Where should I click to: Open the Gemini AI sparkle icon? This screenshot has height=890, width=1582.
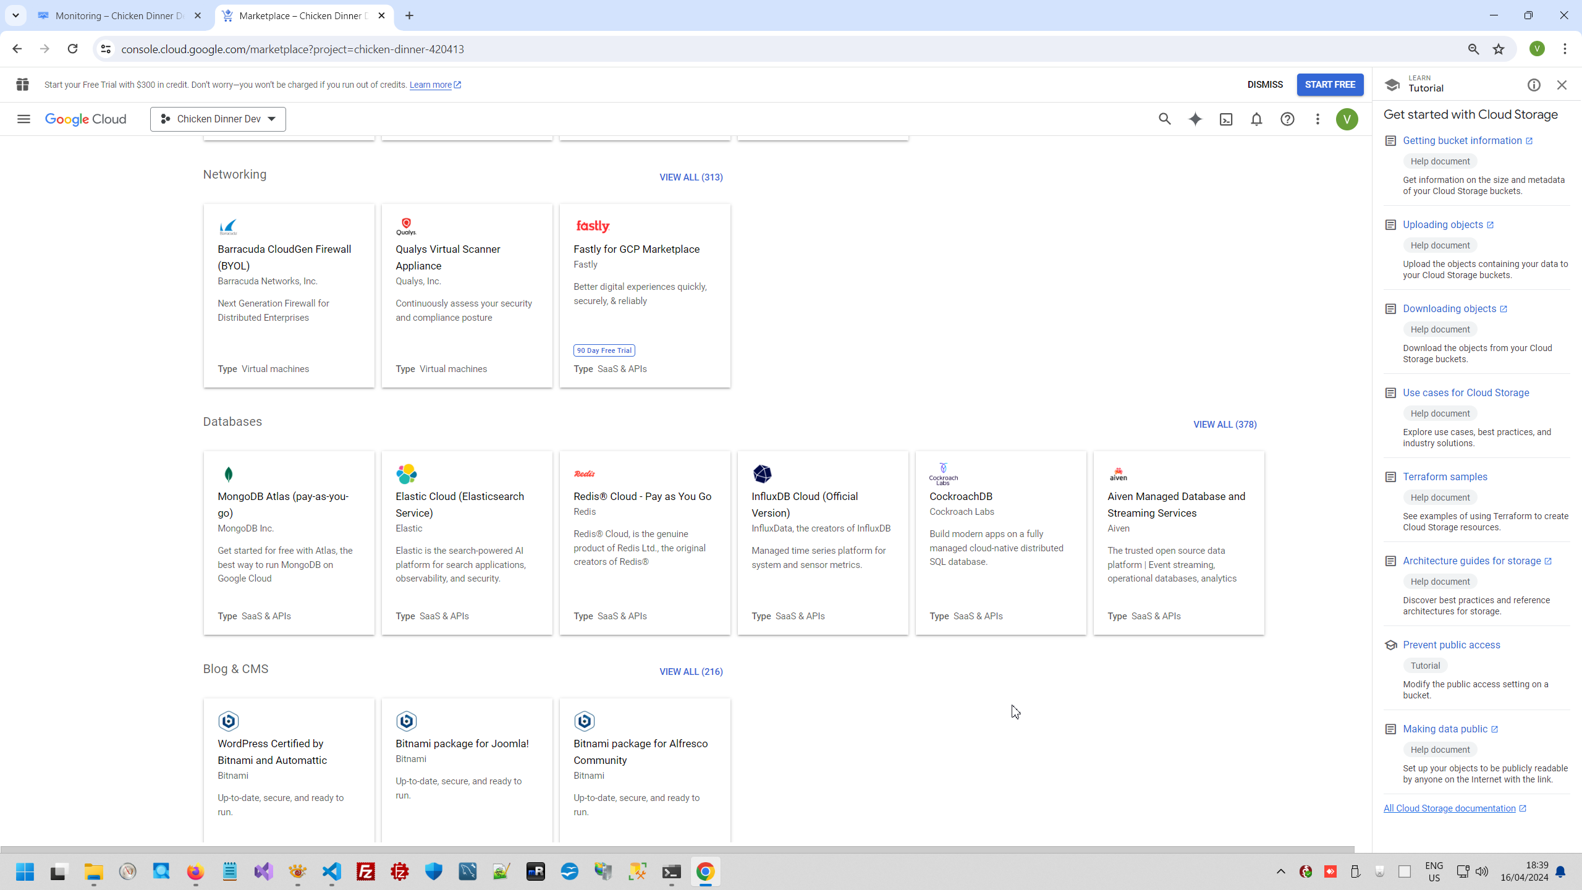(x=1195, y=119)
